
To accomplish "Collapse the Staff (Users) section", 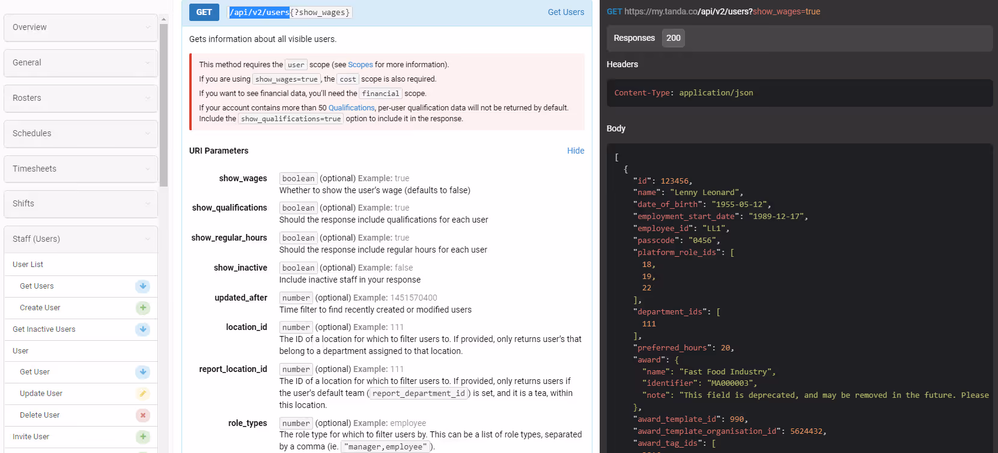I will pos(81,239).
